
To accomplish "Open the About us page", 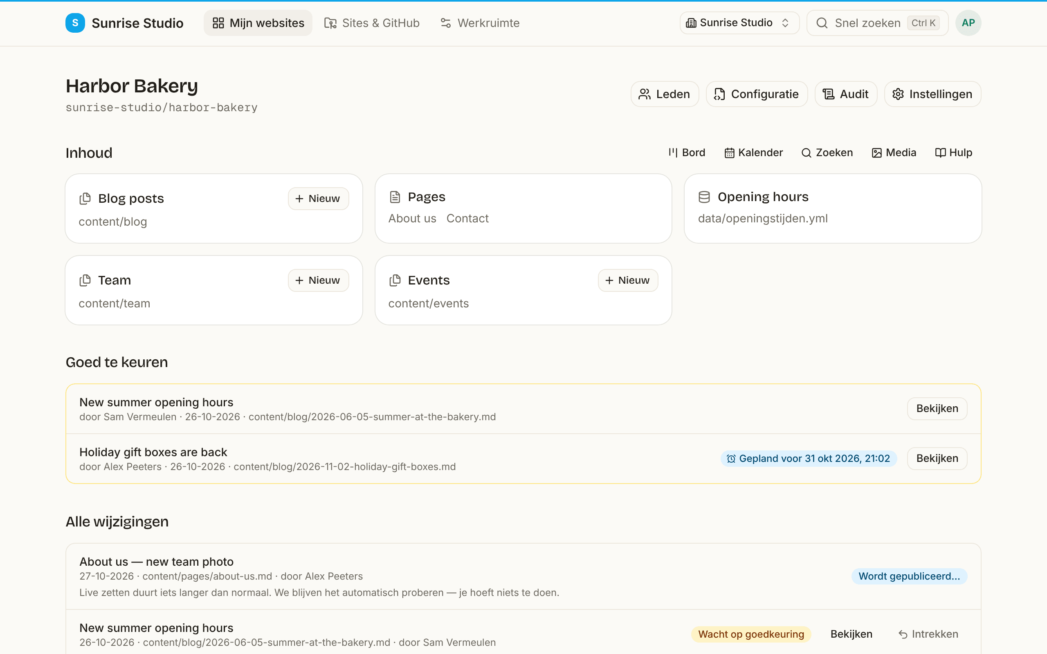I will coord(412,218).
